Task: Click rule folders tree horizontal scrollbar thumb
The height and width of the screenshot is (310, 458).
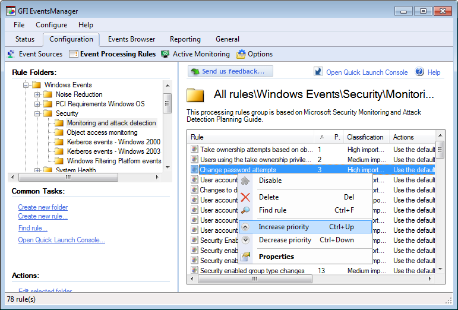Action: [x=68, y=177]
